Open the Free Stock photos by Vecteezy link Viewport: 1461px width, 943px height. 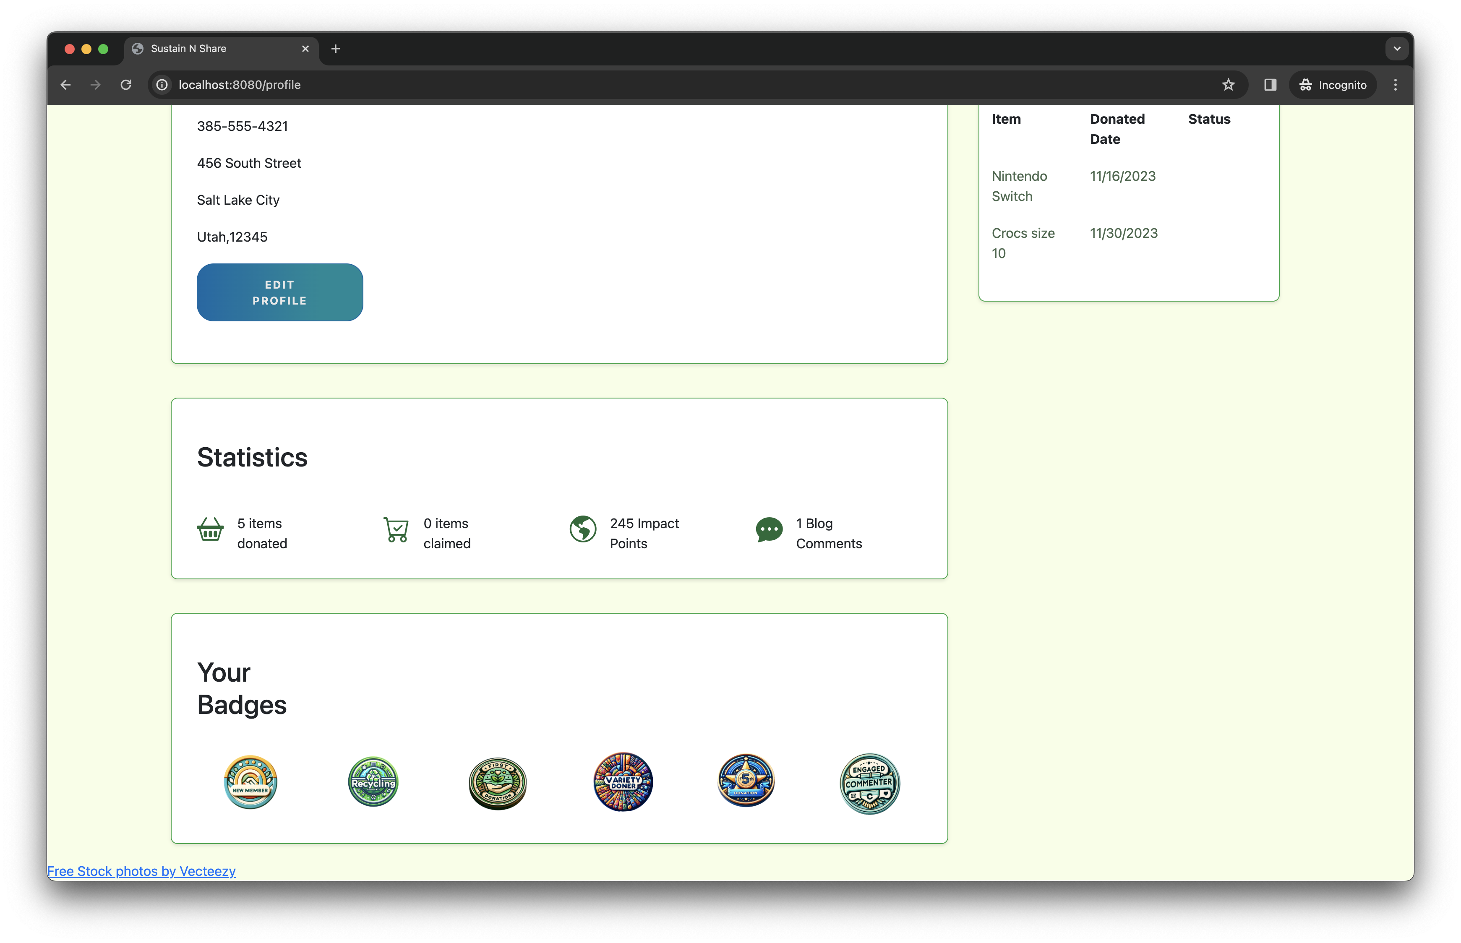point(141,871)
